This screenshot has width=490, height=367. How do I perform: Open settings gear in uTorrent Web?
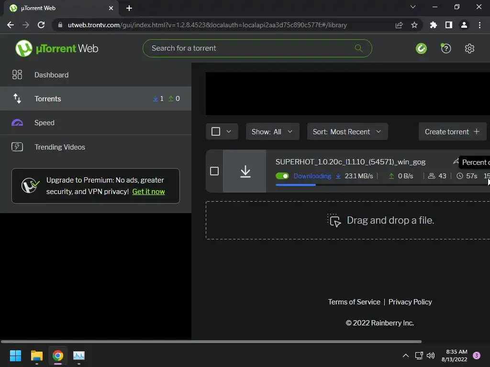coord(469,48)
